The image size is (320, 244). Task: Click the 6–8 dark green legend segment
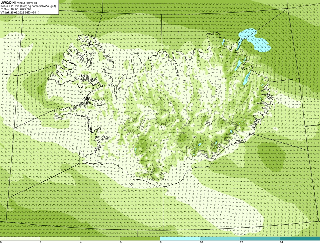pyautogui.click(x=140, y=239)
